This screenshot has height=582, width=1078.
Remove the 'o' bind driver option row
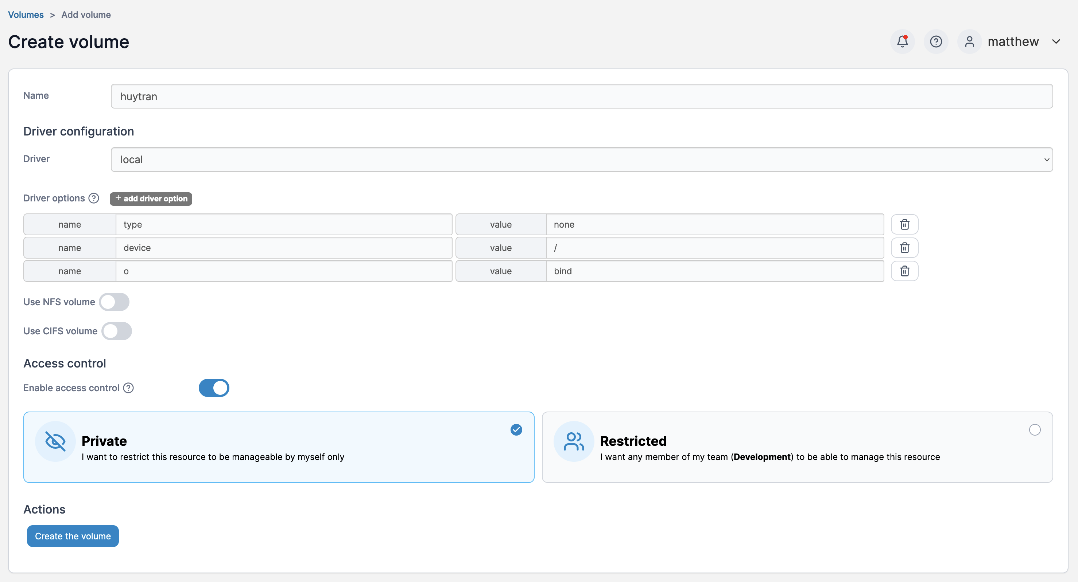click(904, 271)
